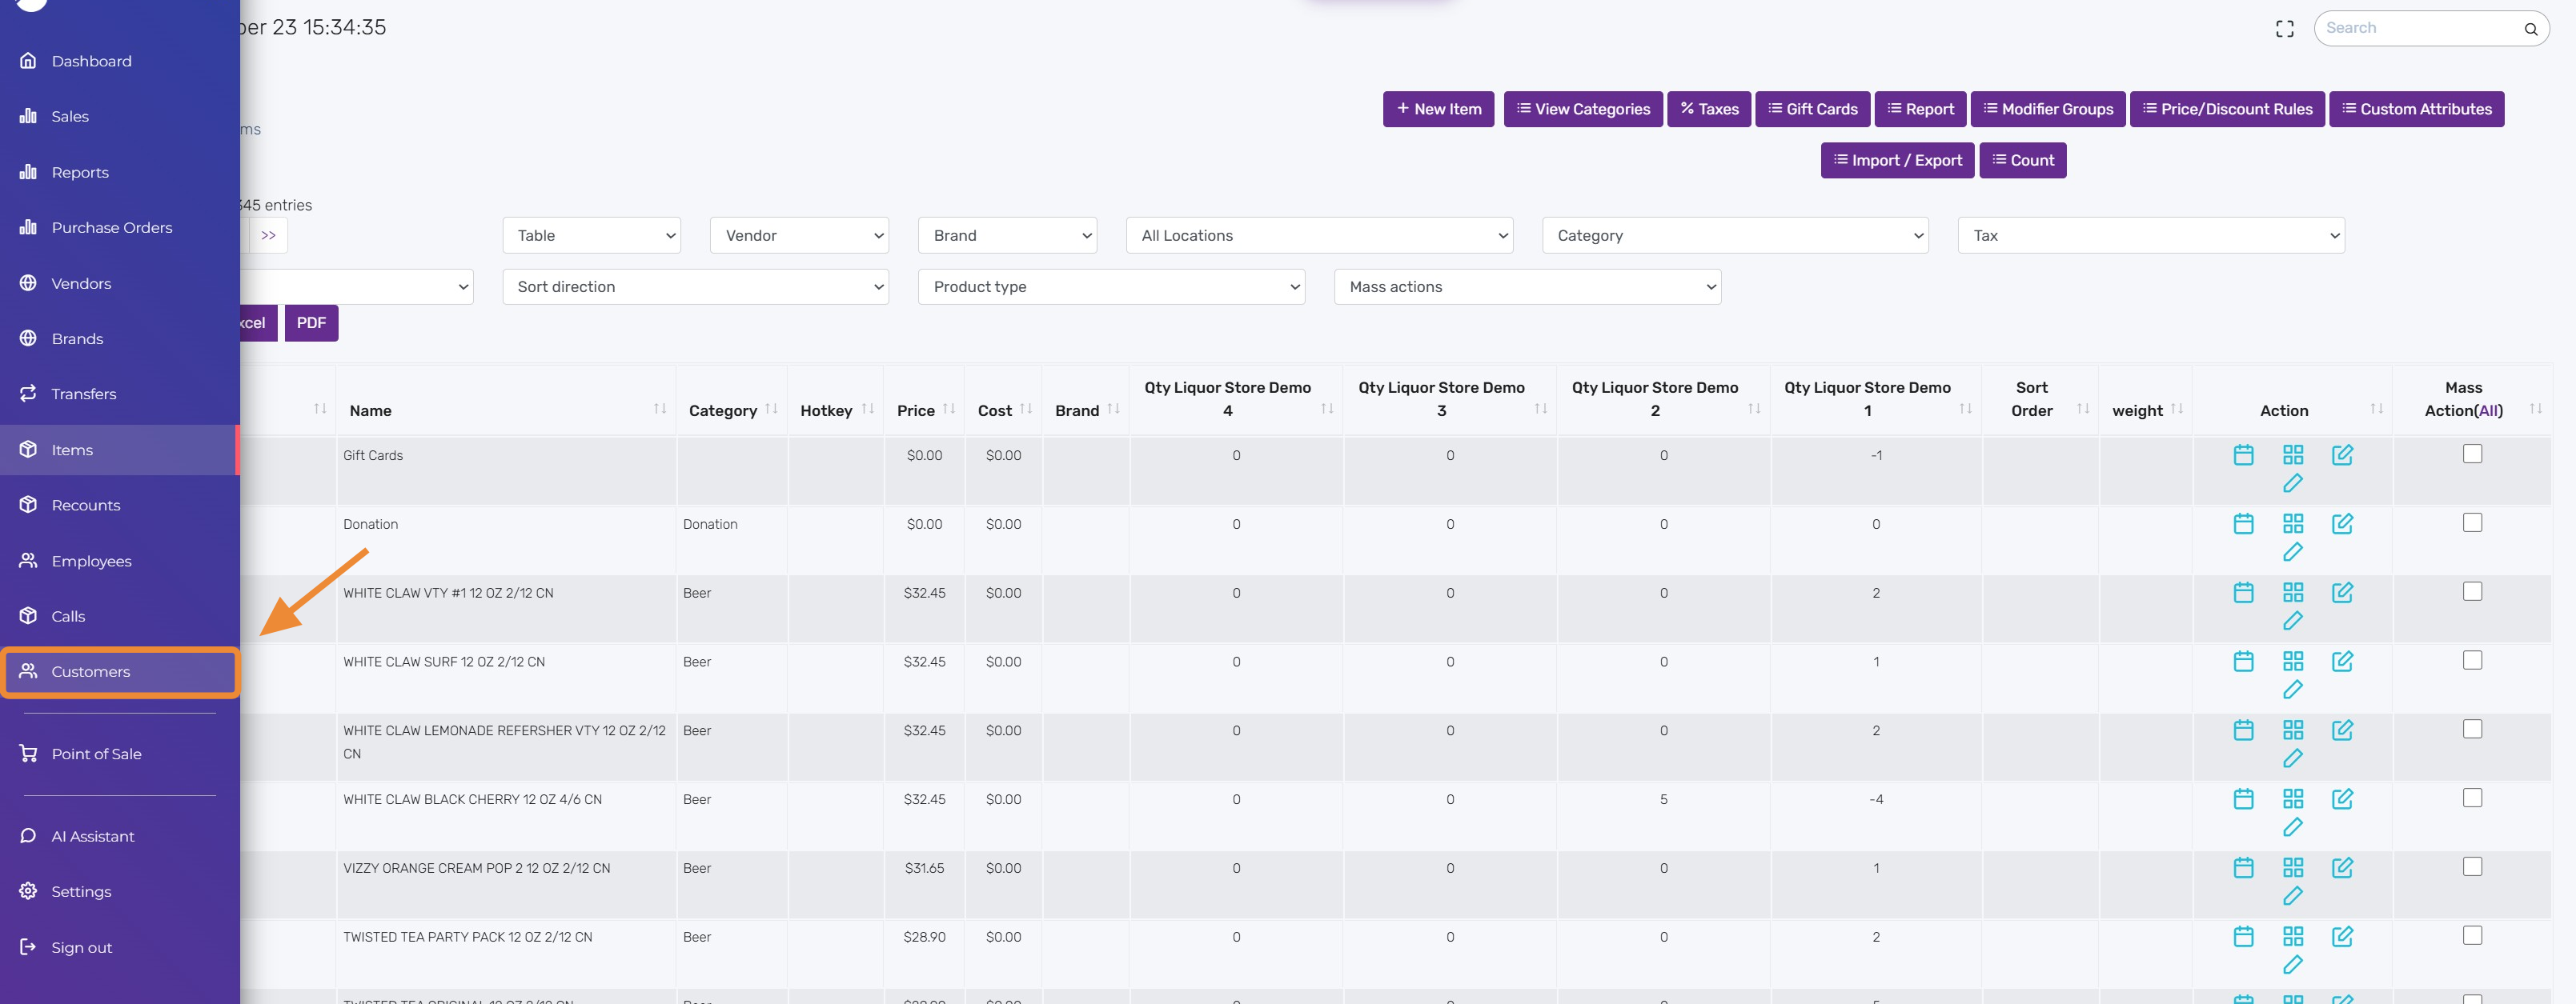The width and height of the screenshot is (2576, 1004).
Task: Click calendar icon in WHITE CLAW SURF row
Action: pyautogui.click(x=2243, y=662)
